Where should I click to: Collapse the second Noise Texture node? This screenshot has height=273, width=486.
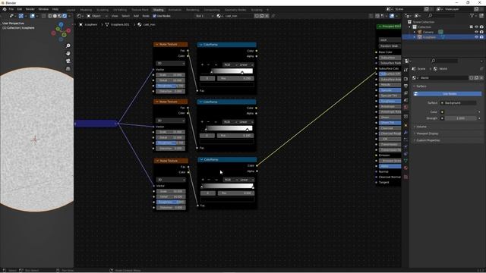(157, 102)
